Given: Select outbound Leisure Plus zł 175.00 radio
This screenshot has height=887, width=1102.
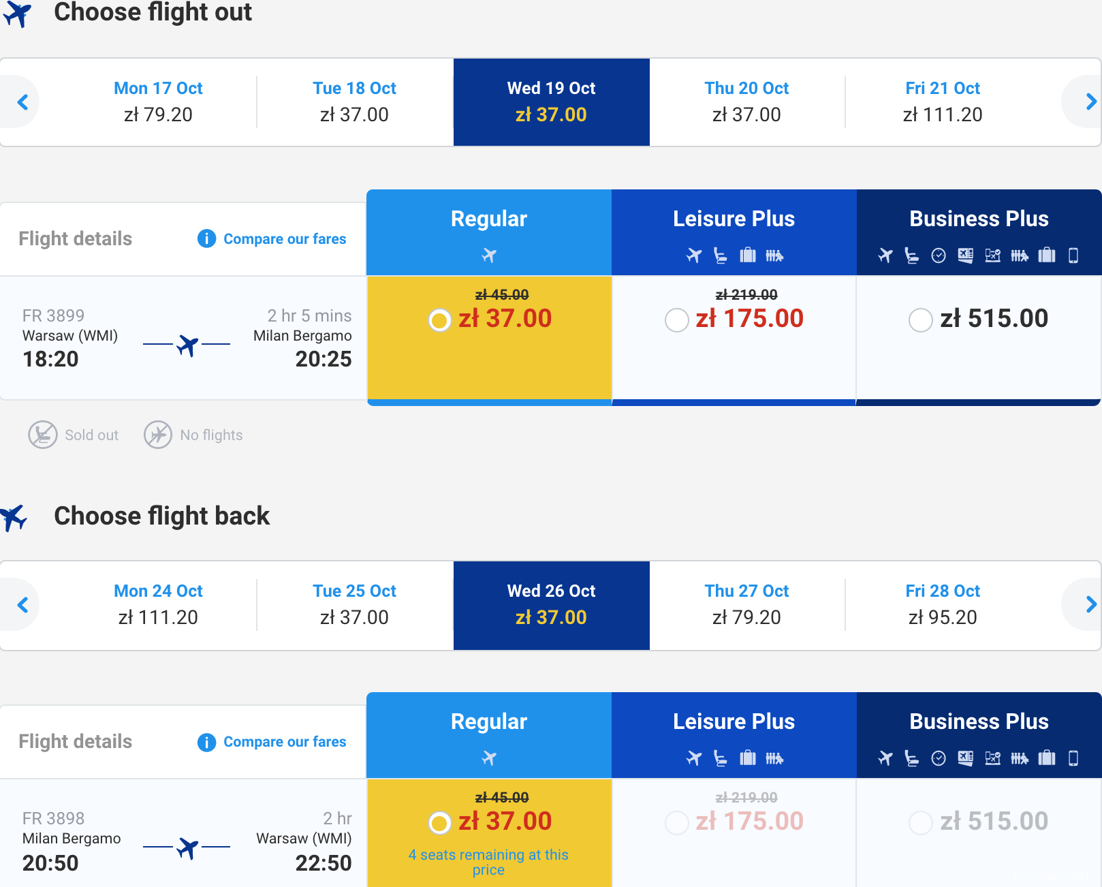Looking at the screenshot, I should coord(677,320).
